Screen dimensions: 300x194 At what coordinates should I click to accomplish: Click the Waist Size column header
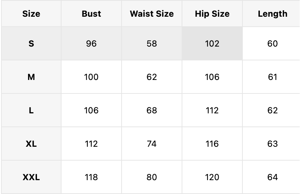pyautogui.click(x=152, y=14)
